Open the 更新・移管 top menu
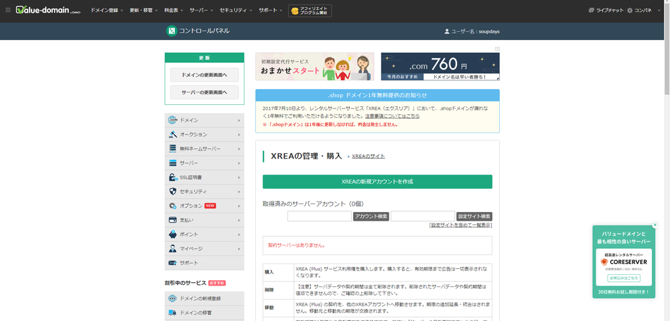 (143, 10)
